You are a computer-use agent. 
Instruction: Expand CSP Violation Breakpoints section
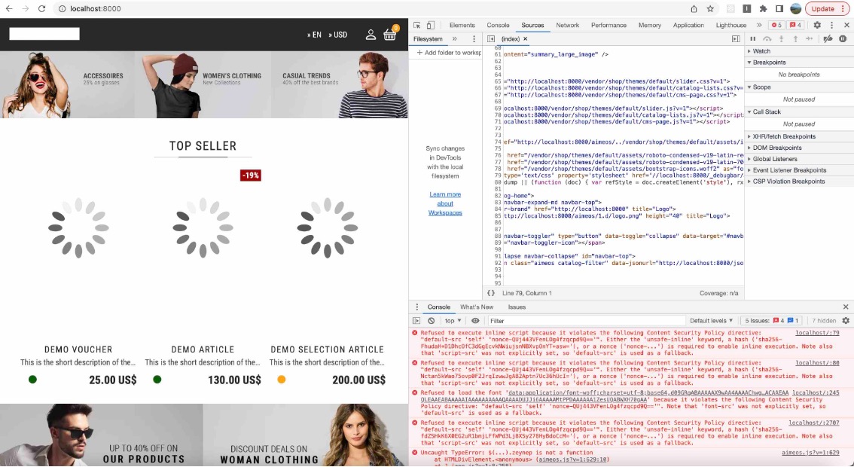coord(788,182)
